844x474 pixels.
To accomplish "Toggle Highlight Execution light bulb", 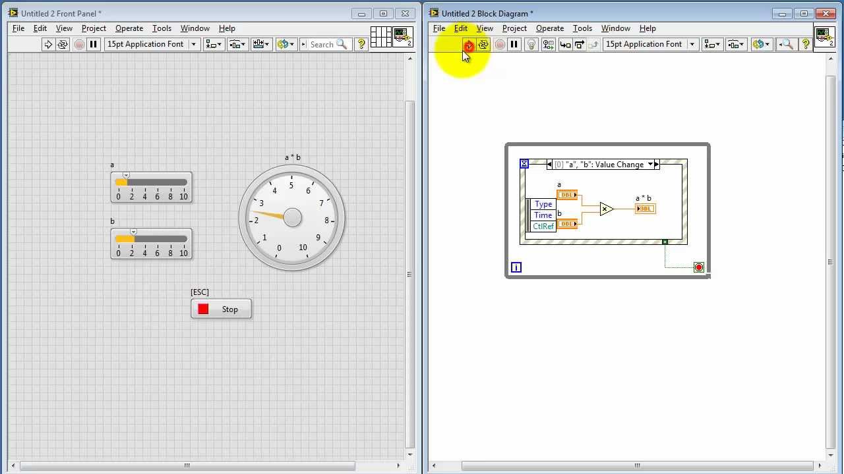I will [x=531, y=44].
